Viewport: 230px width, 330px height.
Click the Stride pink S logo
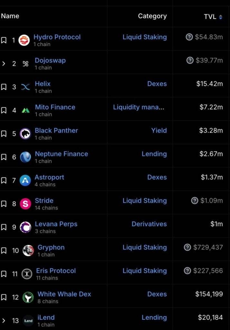point(25,204)
